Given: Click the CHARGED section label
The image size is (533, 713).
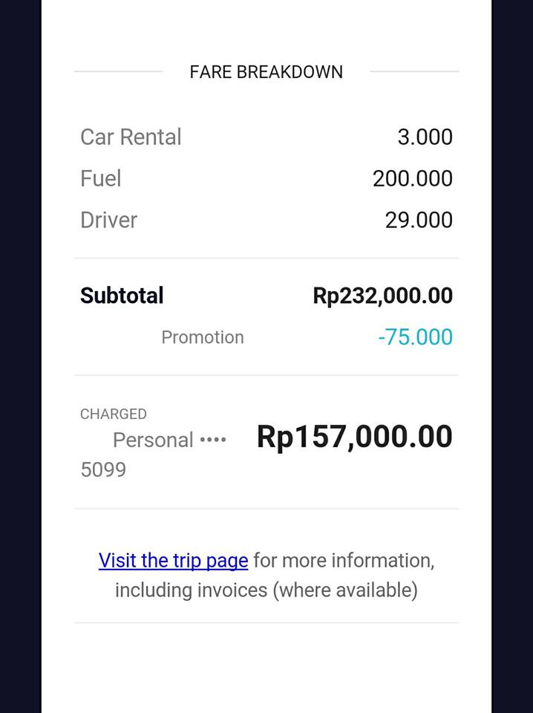Looking at the screenshot, I should pyautogui.click(x=113, y=414).
